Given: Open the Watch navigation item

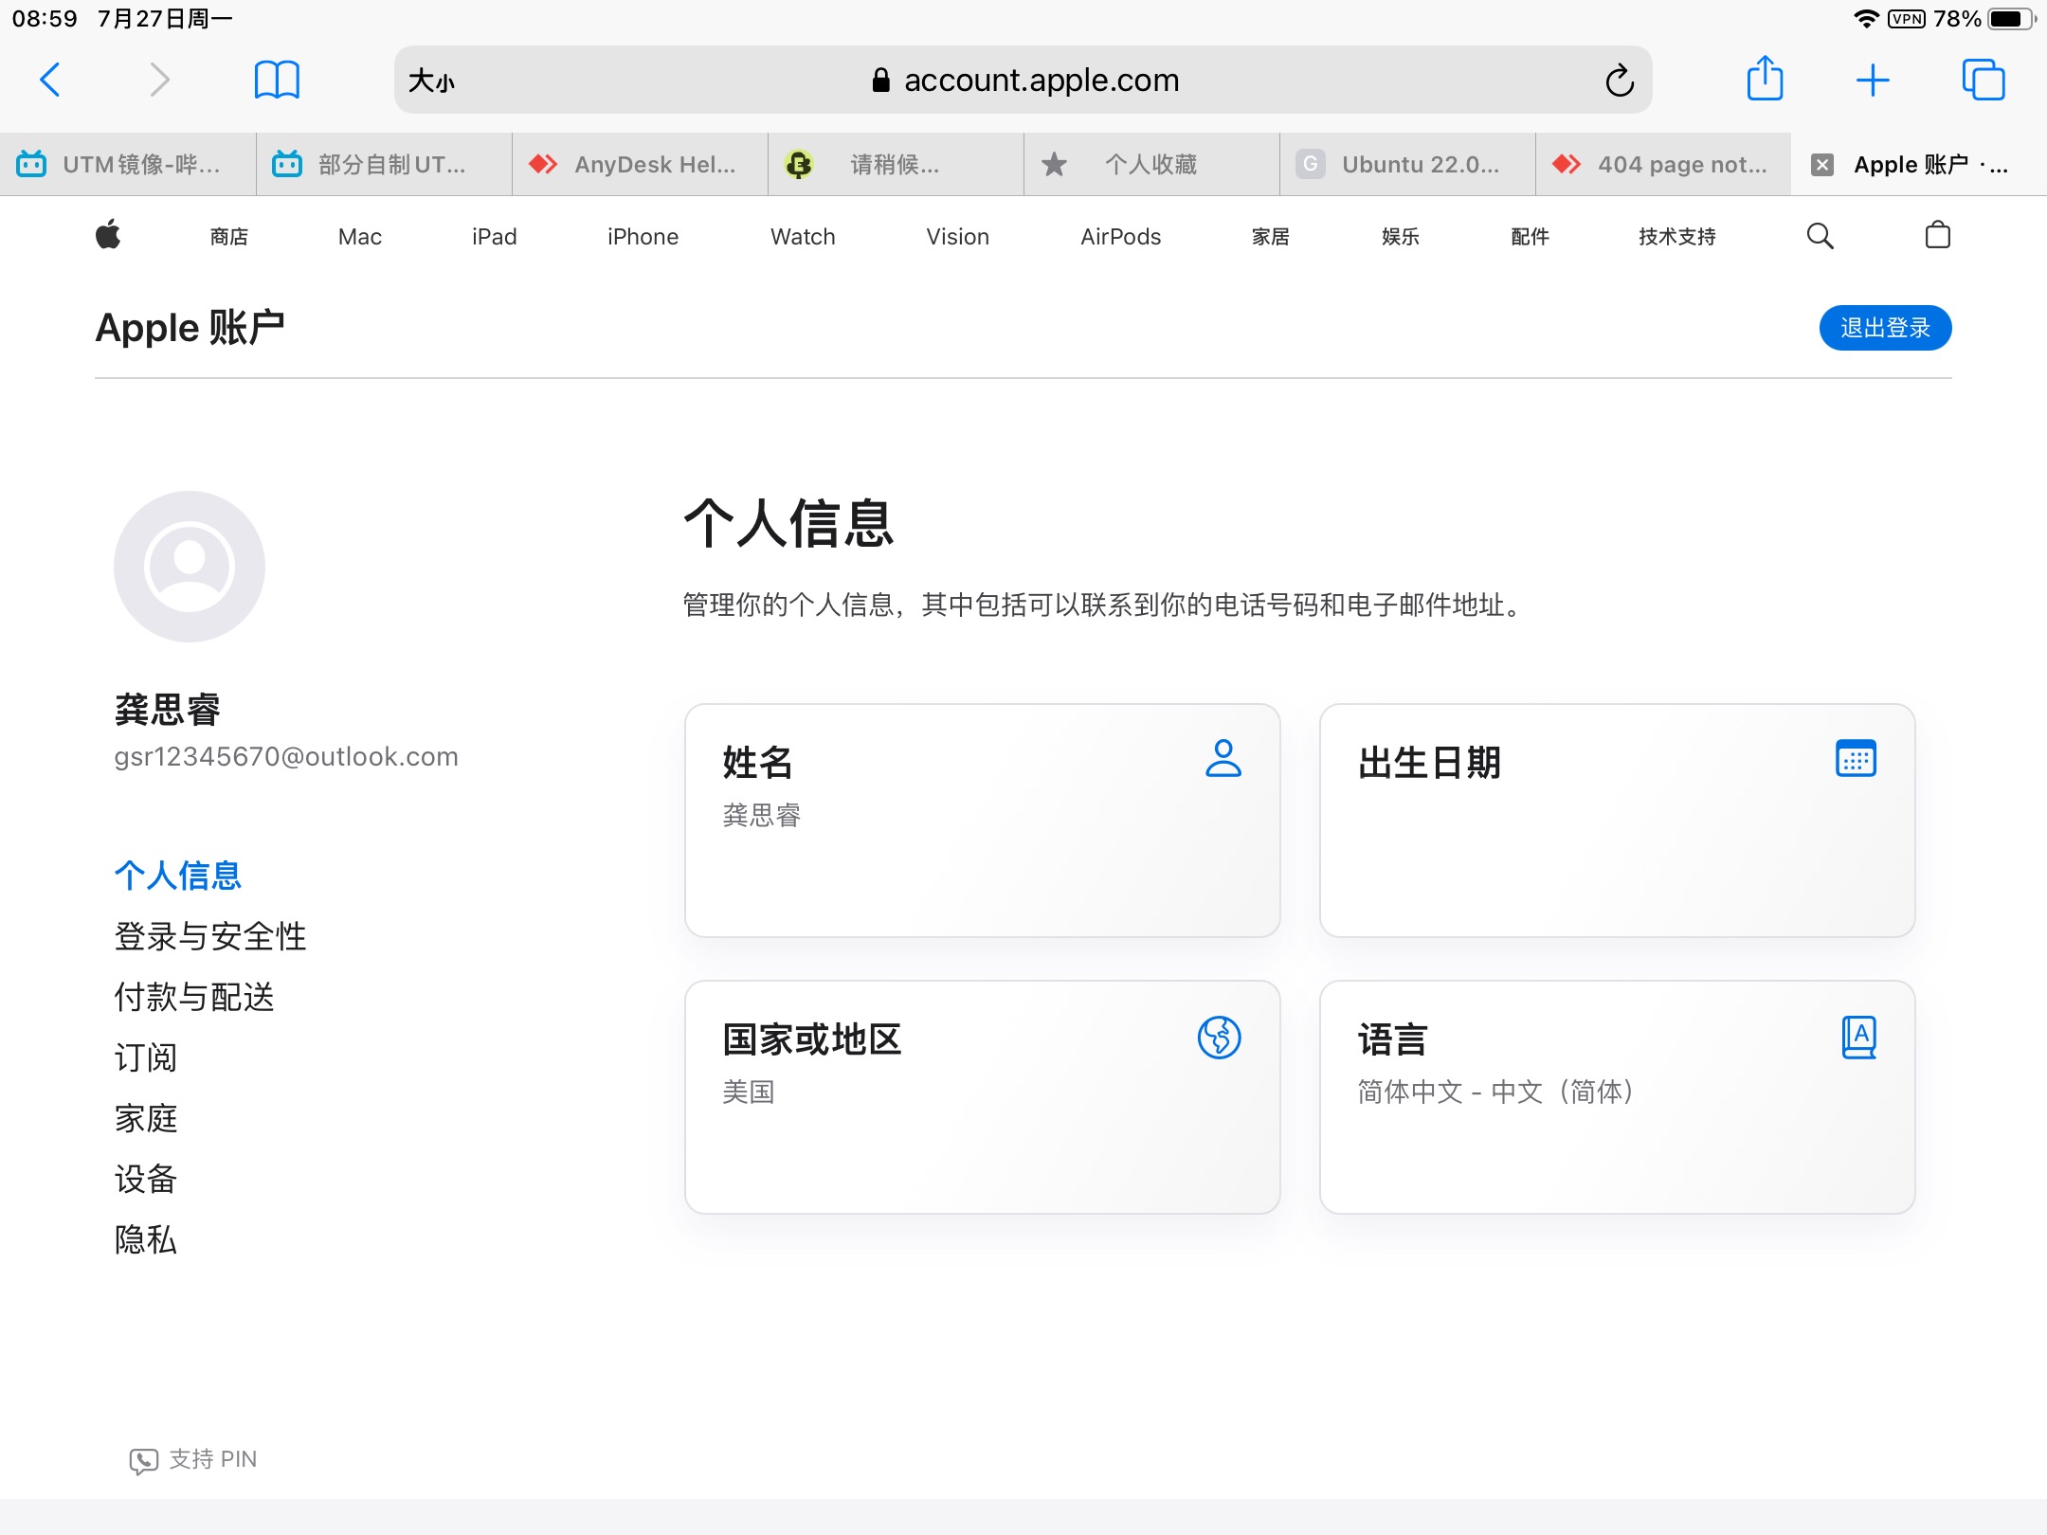Looking at the screenshot, I should pyautogui.click(x=804, y=237).
